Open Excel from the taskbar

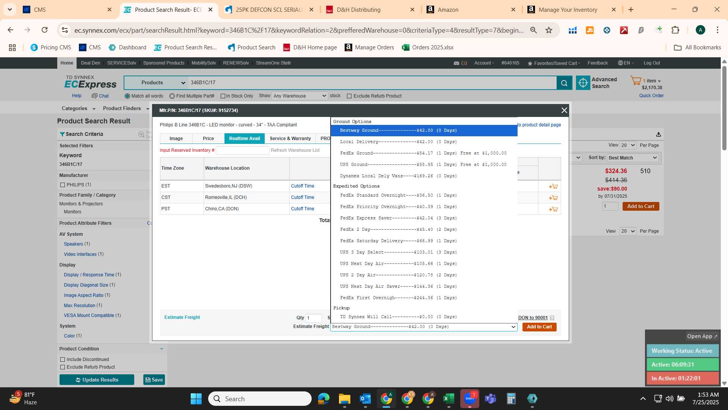(449, 399)
